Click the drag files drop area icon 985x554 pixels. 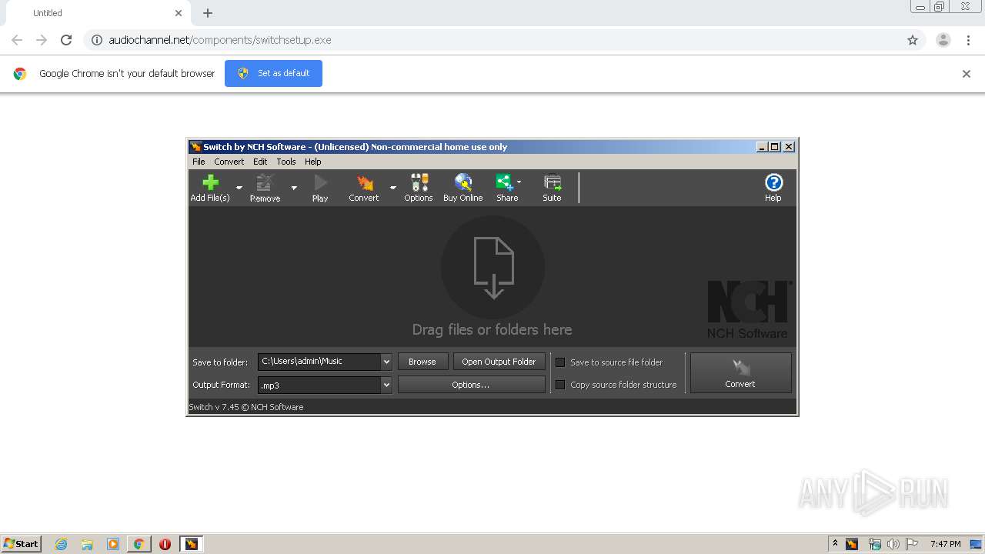pyautogui.click(x=493, y=268)
